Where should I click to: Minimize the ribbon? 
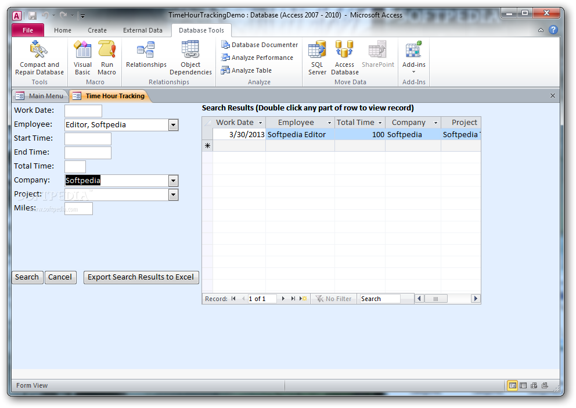[x=541, y=30]
